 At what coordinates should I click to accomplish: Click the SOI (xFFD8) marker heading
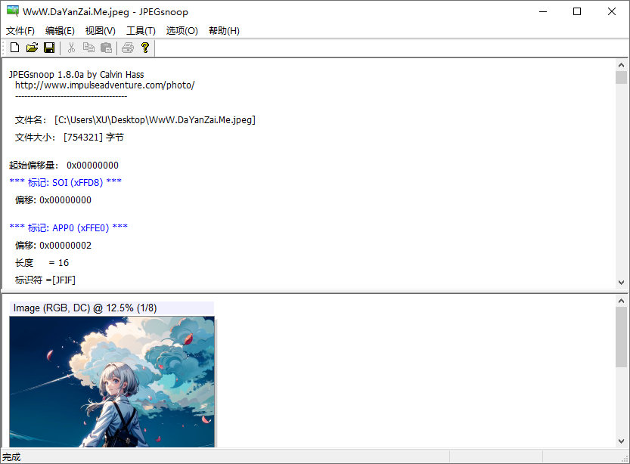[x=66, y=183]
